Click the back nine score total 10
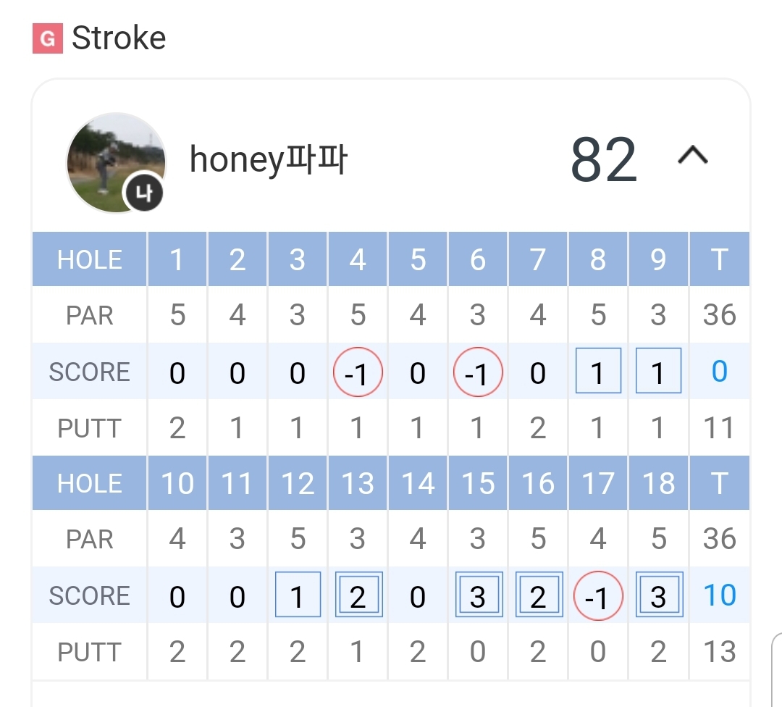 coord(719,595)
